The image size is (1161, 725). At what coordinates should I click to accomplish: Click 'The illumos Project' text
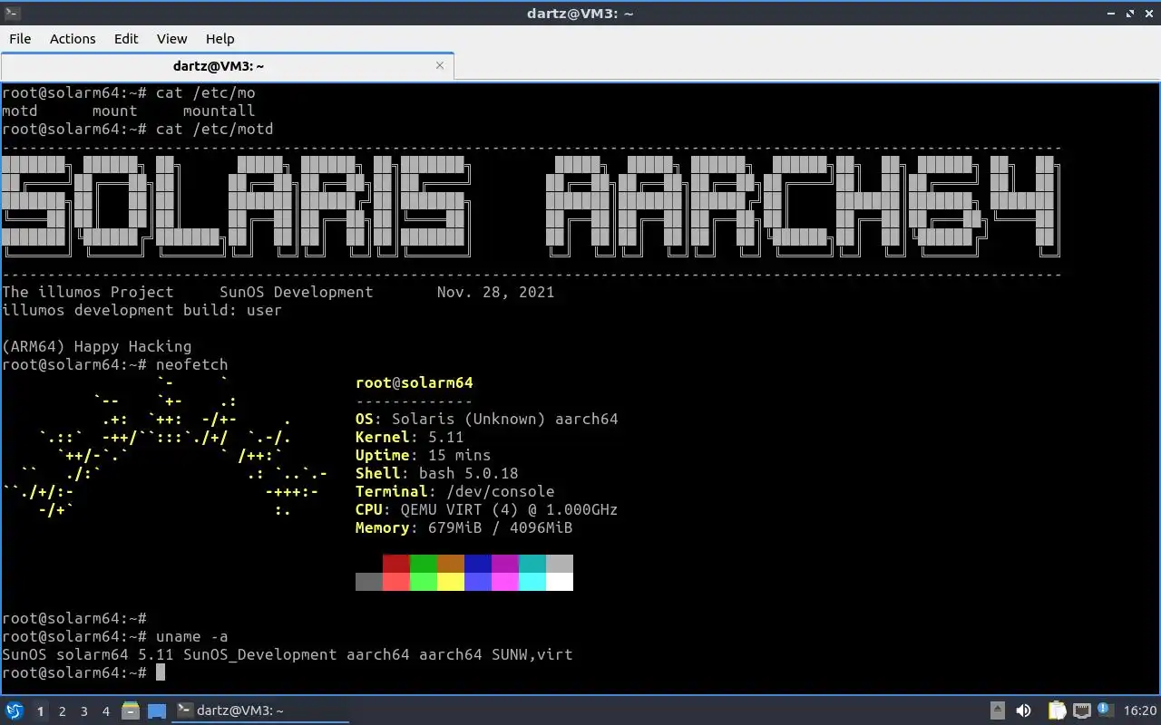pyautogui.click(x=88, y=292)
